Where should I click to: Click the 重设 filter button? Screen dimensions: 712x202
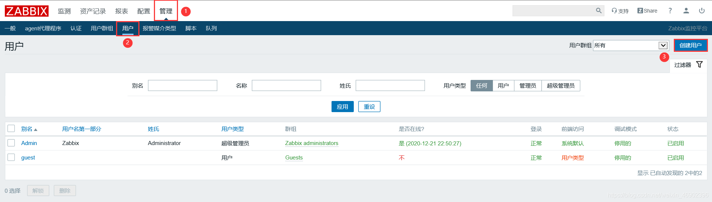369,107
